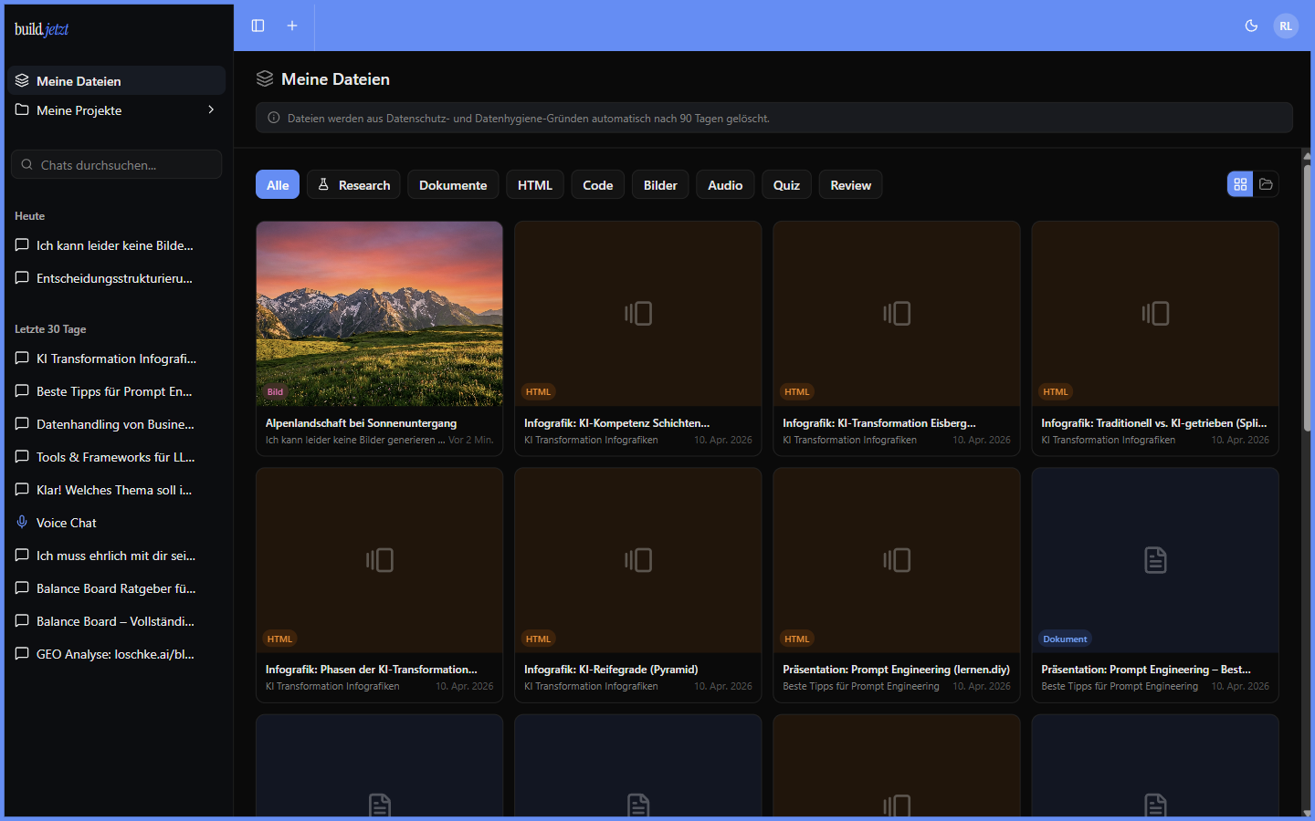Focus the Chats durchsuchen search field
The width and height of the screenshot is (1315, 821).
pyautogui.click(x=117, y=164)
